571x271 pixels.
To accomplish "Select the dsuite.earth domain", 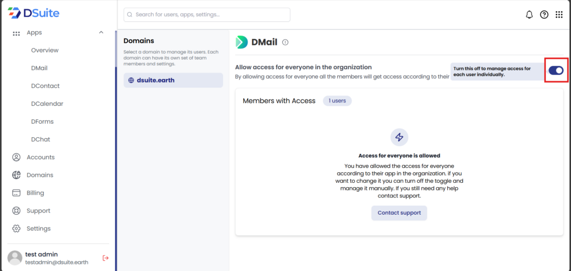I will [173, 80].
